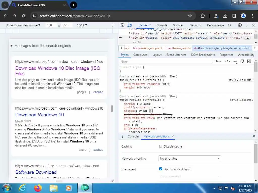Go back to previous page
The image size is (258, 193).
coord(6,16)
